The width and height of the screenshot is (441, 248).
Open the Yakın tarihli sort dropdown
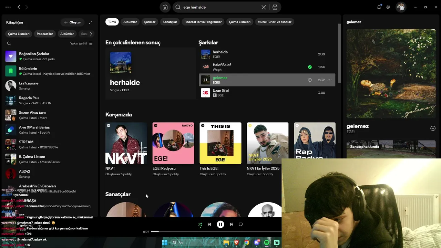click(81, 43)
